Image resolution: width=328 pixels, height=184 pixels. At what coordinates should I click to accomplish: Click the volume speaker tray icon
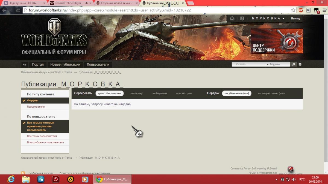point(294,179)
